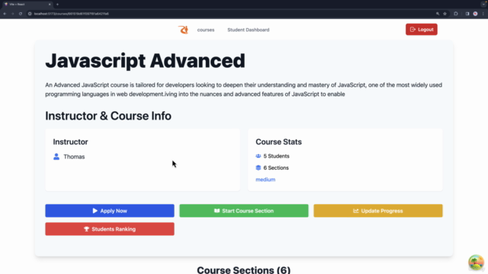Click the Instructor & Course Info heading
488x274 pixels.
tap(108, 116)
